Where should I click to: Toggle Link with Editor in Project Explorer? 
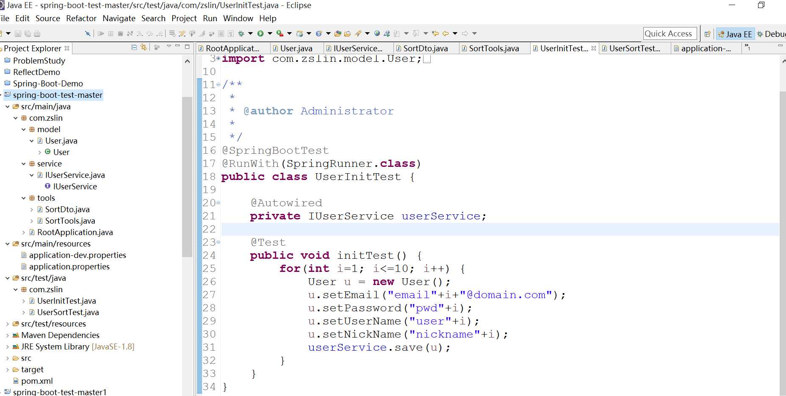click(x=144, y=47)
